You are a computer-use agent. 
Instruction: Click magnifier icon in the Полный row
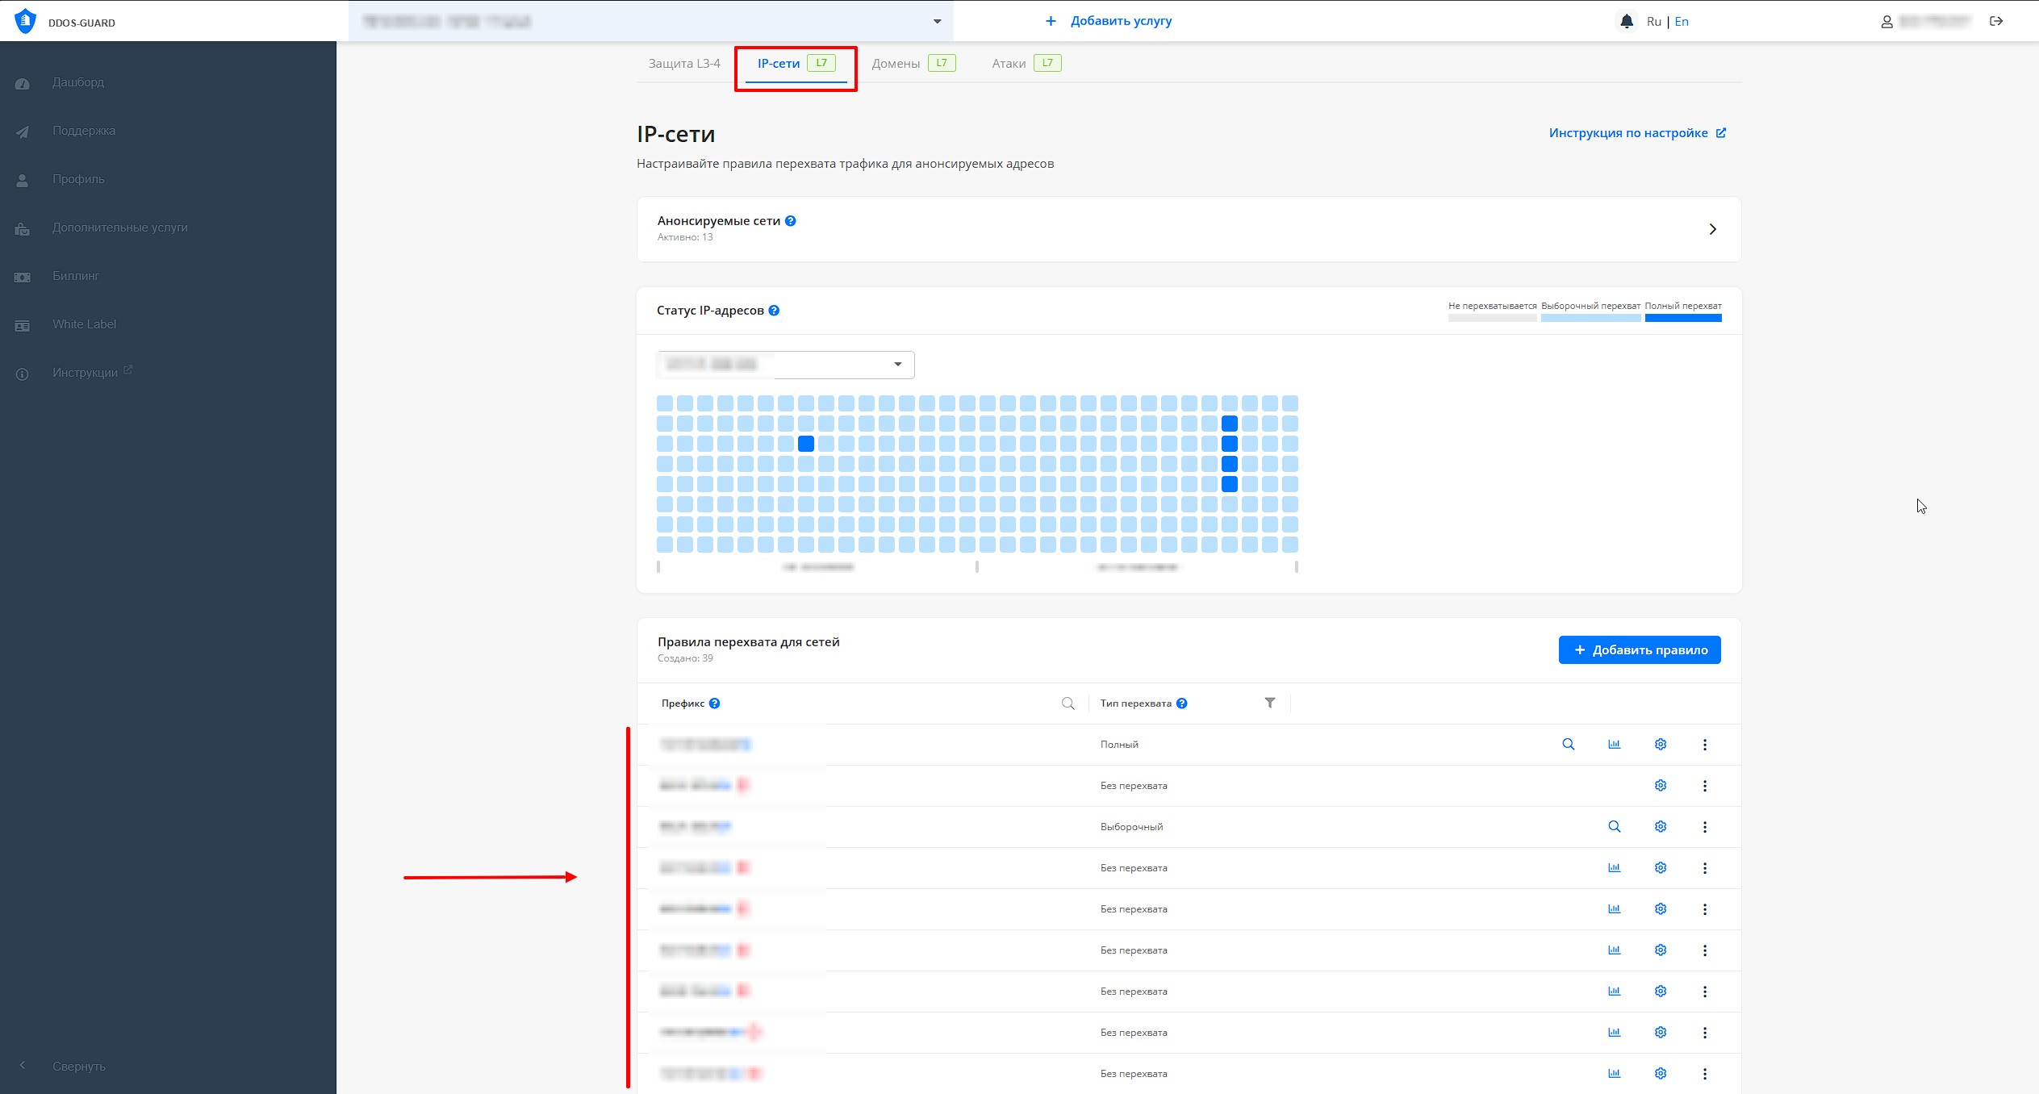tap(1568, 745)
